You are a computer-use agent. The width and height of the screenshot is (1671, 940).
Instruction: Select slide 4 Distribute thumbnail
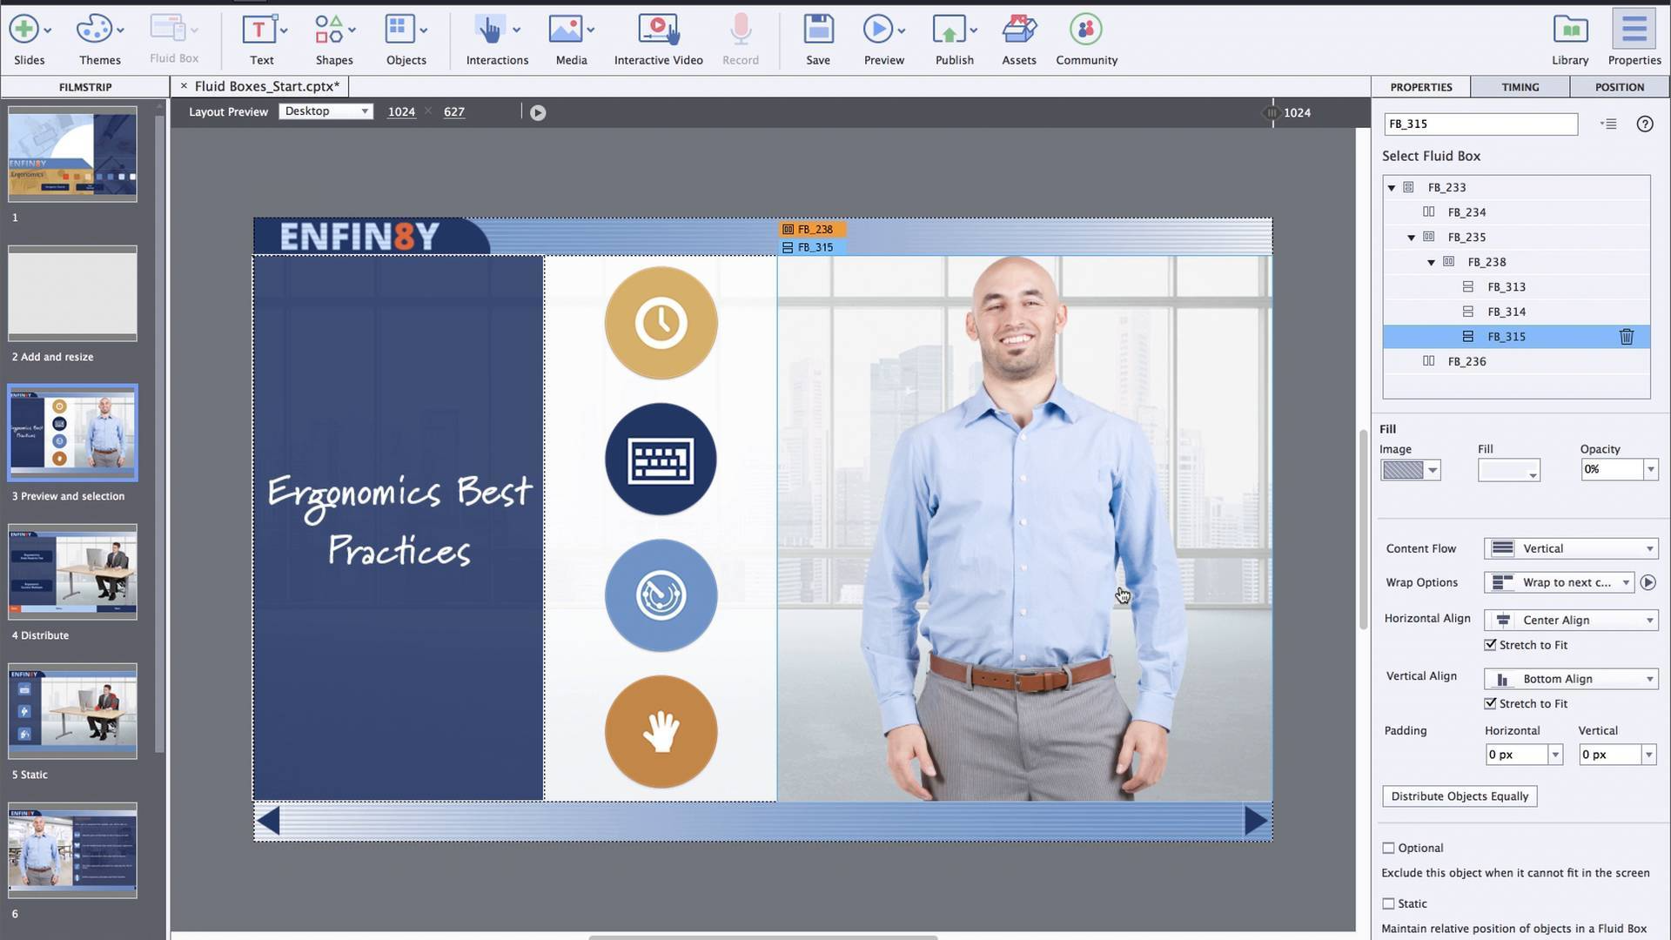coord(72,572)
